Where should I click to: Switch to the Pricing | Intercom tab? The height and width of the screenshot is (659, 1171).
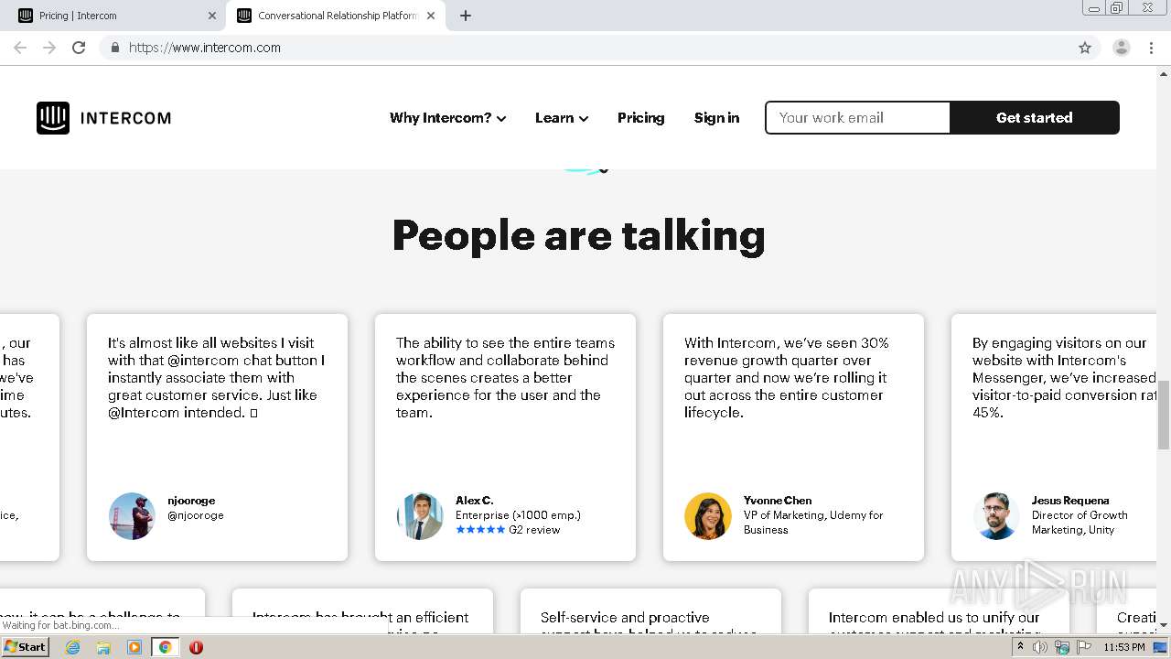[x=116, y=16]
